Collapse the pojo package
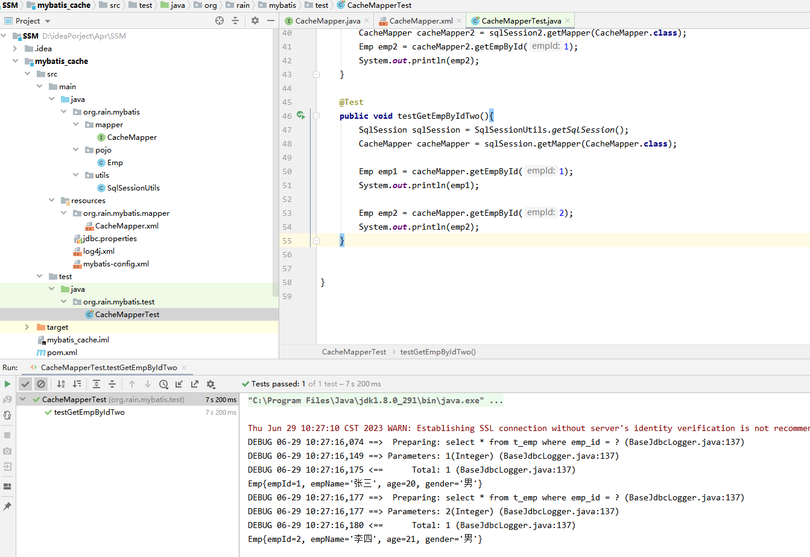 [75, 149]
